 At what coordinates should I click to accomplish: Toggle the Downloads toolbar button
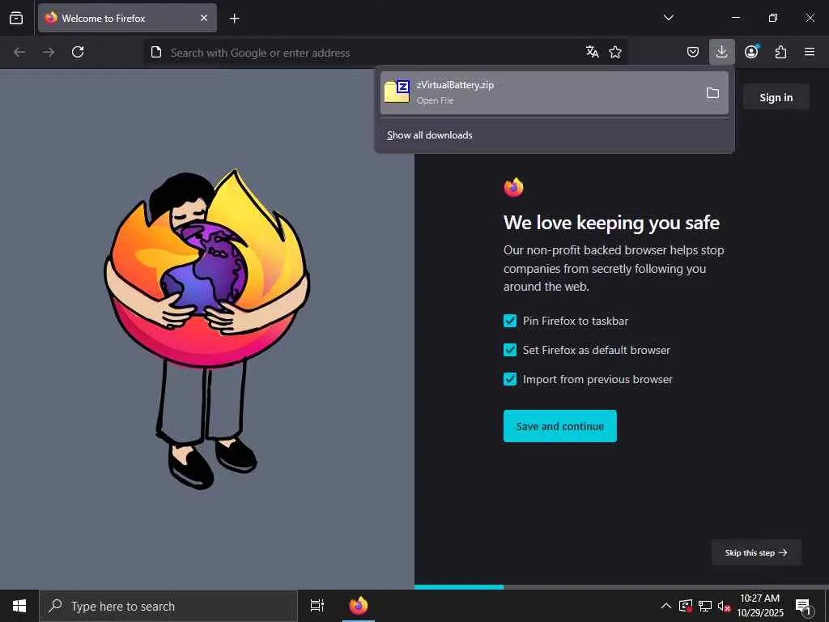(721, 52)
